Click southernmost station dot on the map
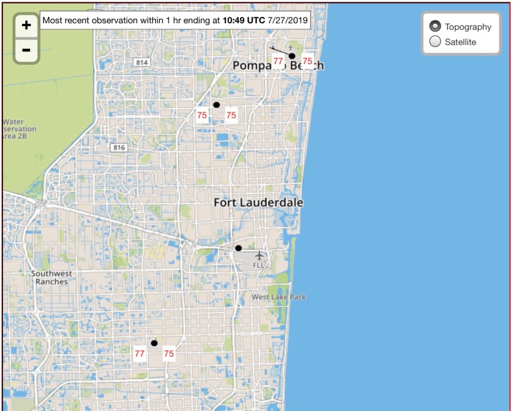The height and width of the screenshot is (411, 514). [x=154, y=343]
